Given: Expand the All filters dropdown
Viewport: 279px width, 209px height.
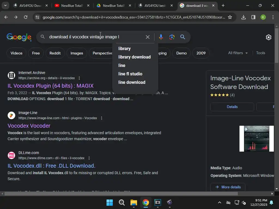Looking at the screenshot, I should point(238,53).
